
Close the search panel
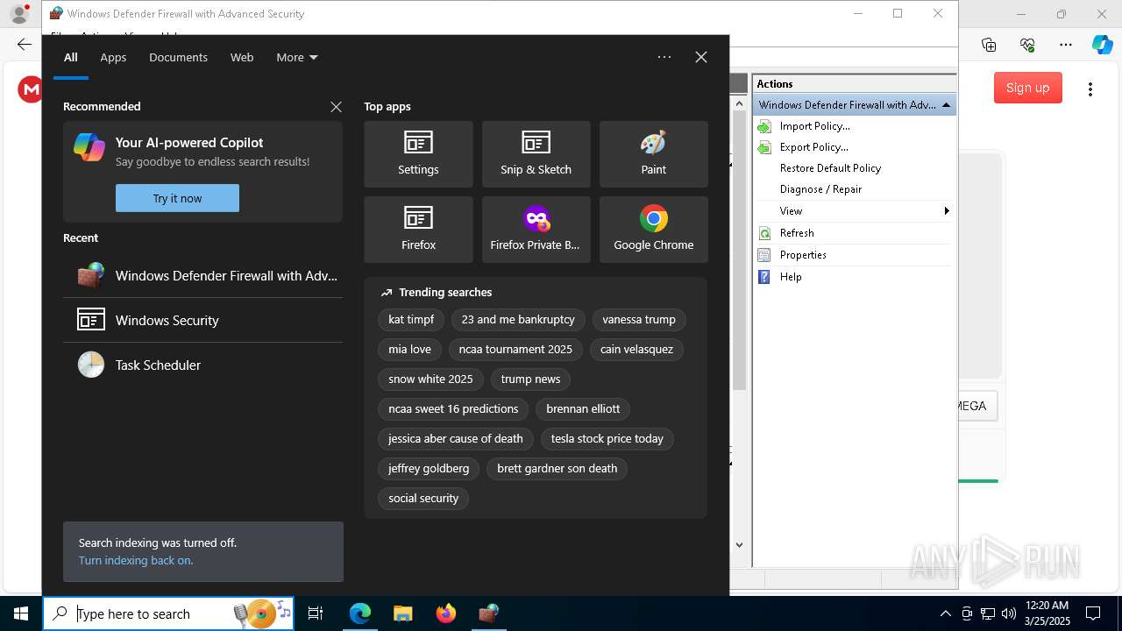(701, 57)
